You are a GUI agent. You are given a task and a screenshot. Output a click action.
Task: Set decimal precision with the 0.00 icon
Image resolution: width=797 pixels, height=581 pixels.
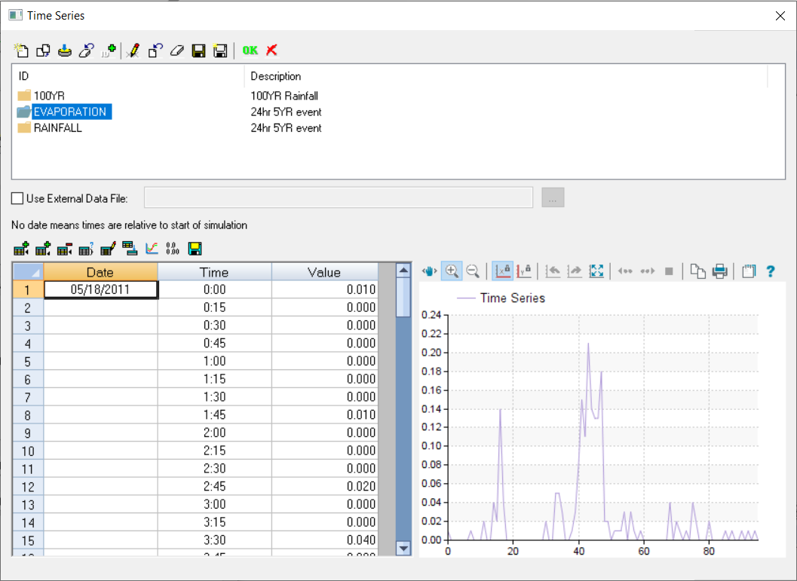click(170, 248)
